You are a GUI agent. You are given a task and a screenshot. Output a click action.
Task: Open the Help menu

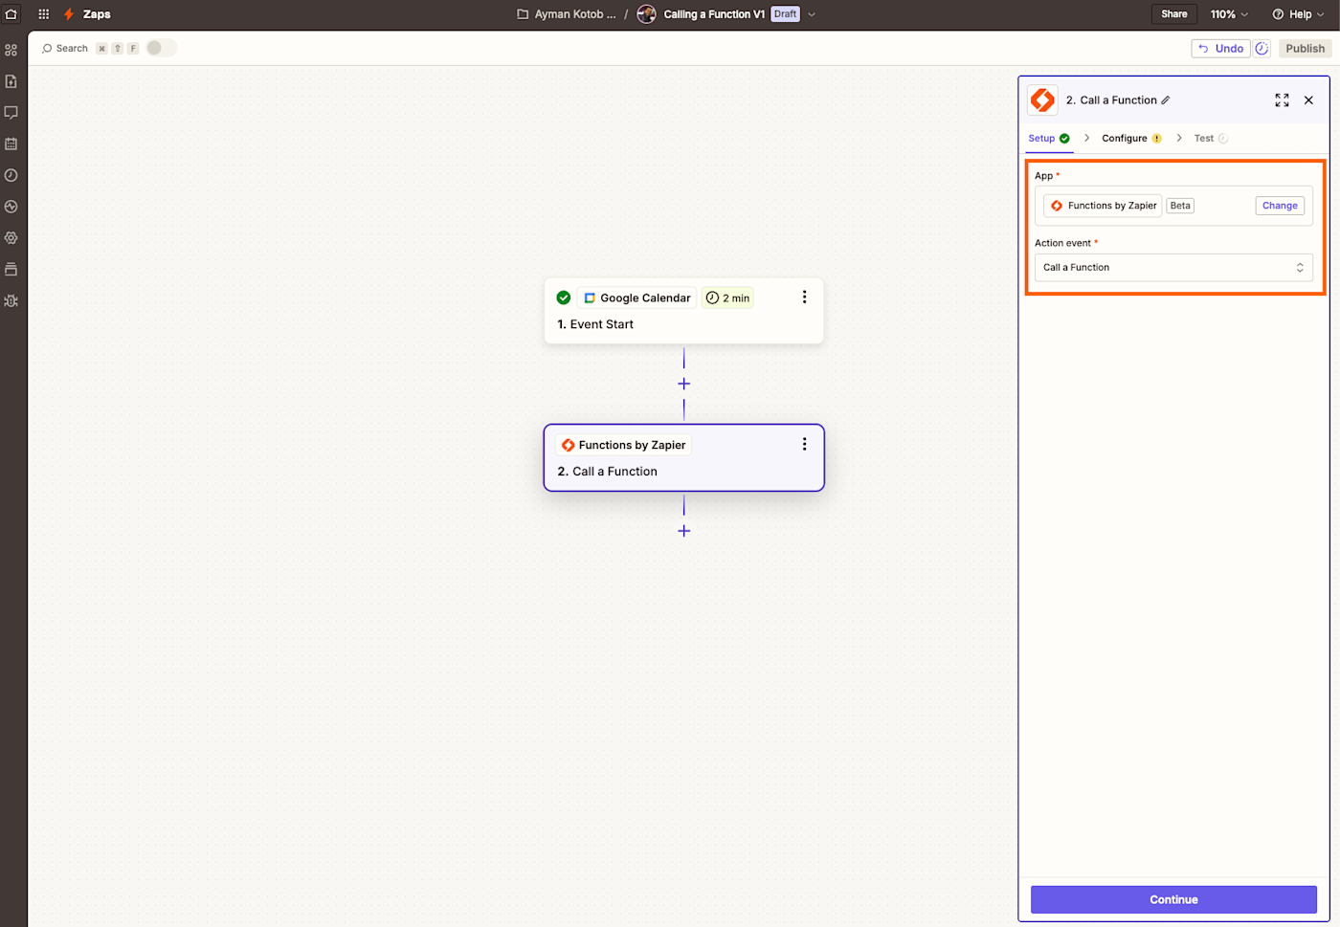[1300, 14]
